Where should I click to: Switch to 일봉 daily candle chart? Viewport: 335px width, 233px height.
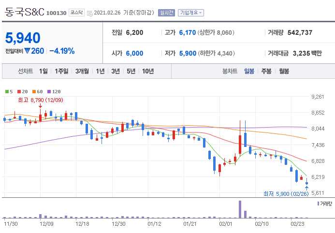(x=249, y=71)
